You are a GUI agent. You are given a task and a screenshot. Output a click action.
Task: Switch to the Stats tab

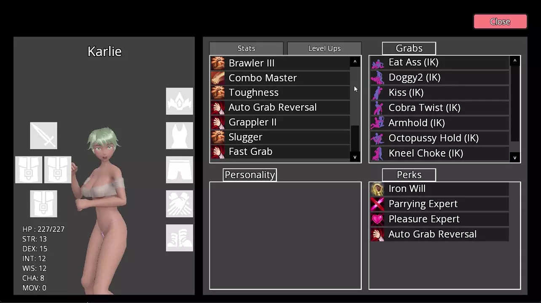coord(246,48)
